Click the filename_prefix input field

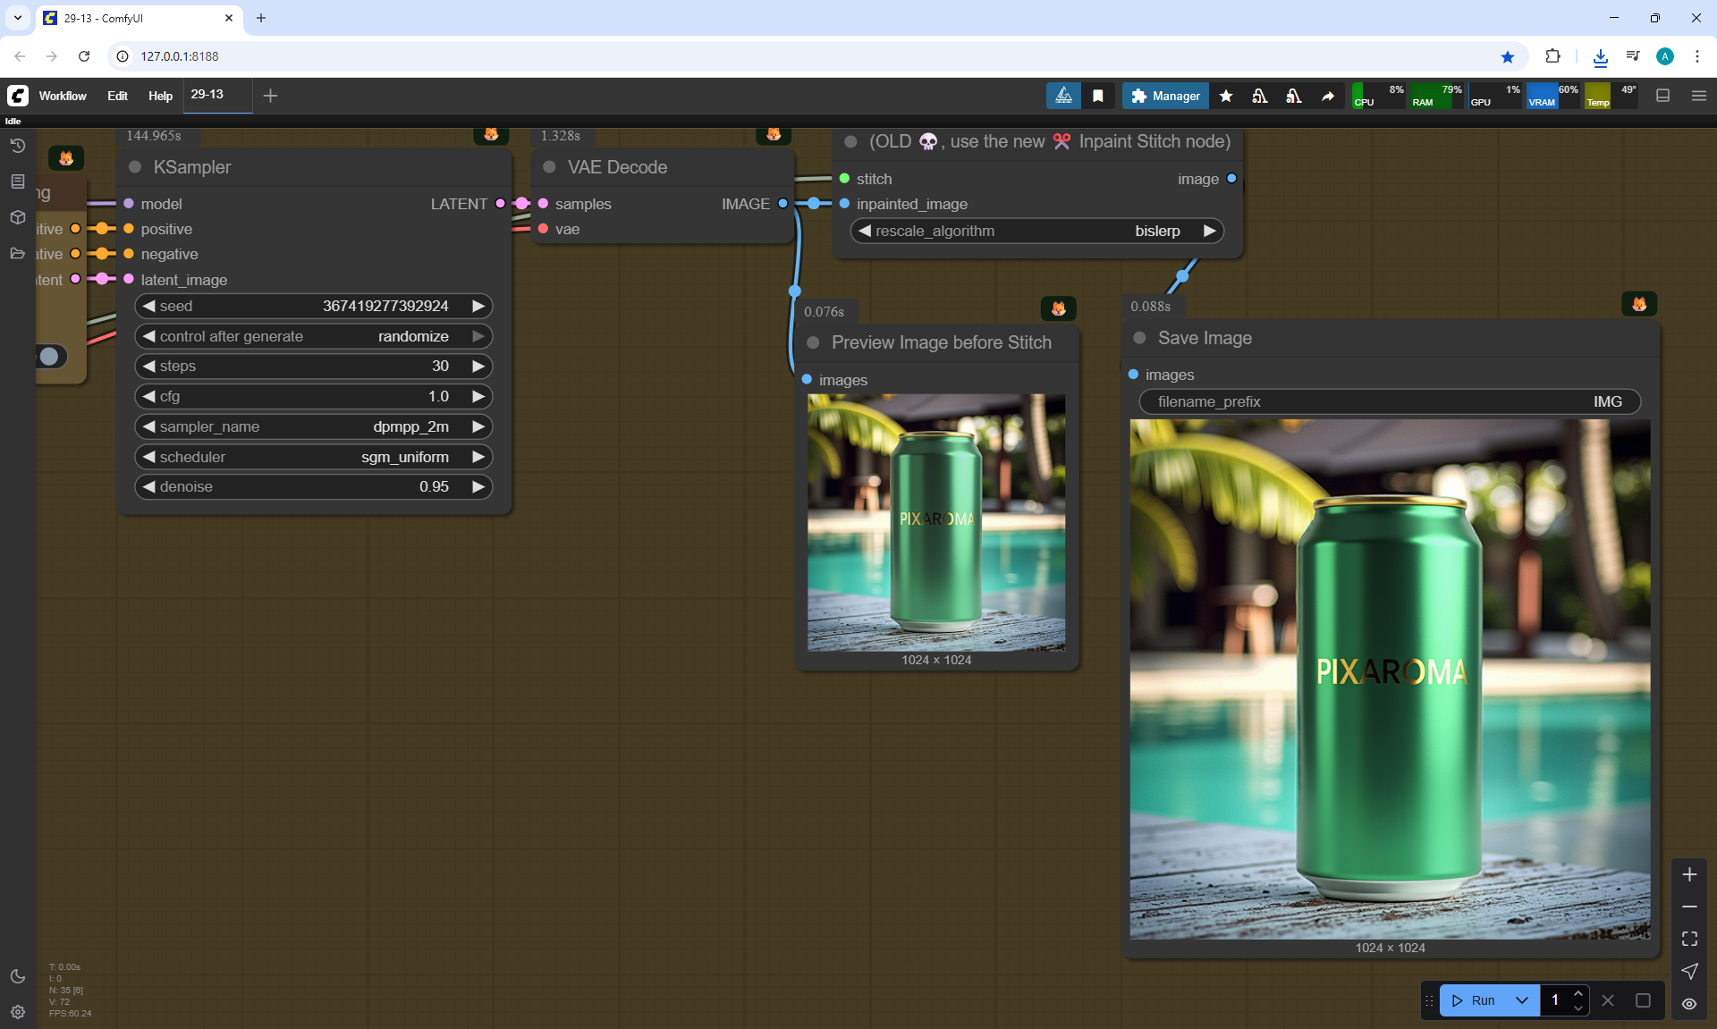click(1389, 401)
